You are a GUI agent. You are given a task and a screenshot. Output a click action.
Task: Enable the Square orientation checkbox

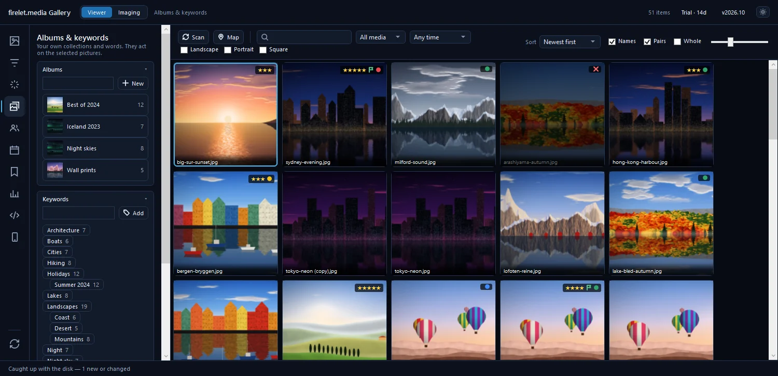(x=263, y=50)
